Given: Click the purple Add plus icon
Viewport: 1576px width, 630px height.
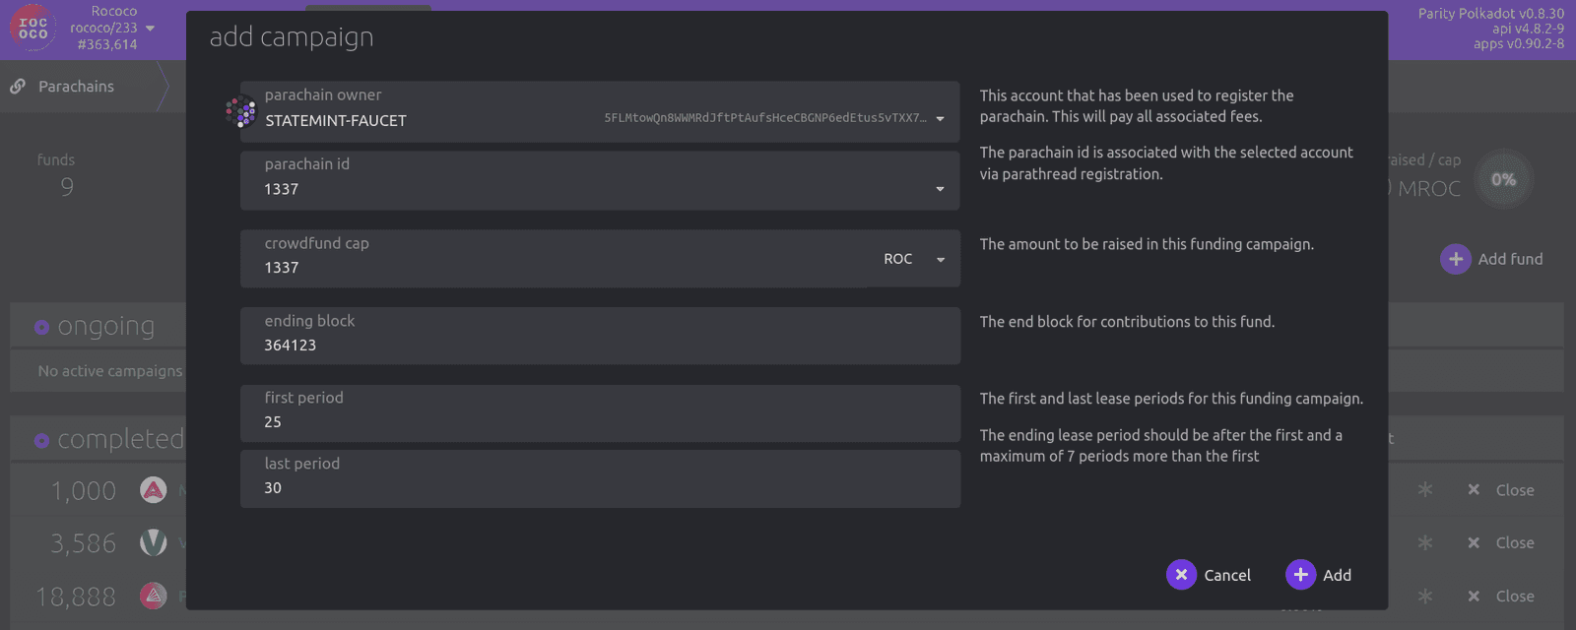Looking at the screenshot, I should [x=1300, y=575].
